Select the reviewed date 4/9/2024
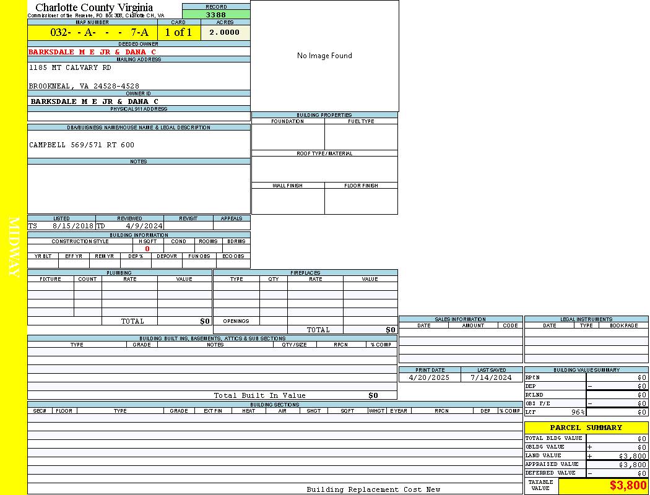The image size is (650, 495). click(144, 226)
